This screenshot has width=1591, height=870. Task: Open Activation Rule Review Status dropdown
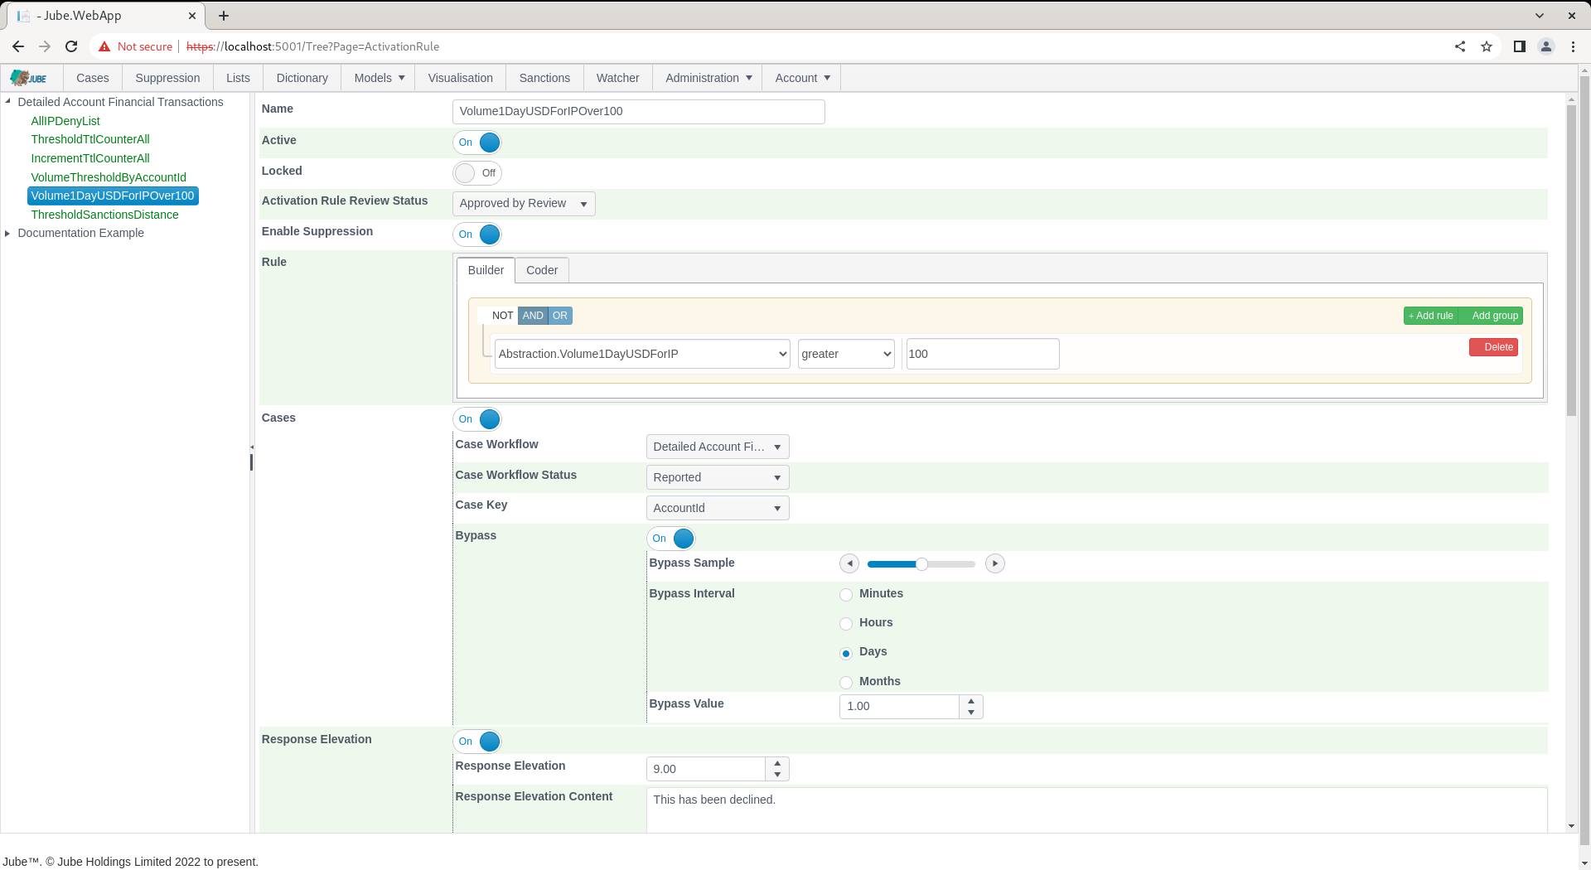click(x=524, y=204)
